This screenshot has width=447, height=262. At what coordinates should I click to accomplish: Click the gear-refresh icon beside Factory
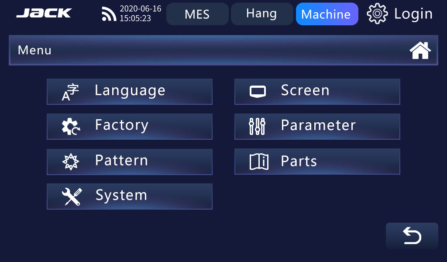click(x=70, y=127)
